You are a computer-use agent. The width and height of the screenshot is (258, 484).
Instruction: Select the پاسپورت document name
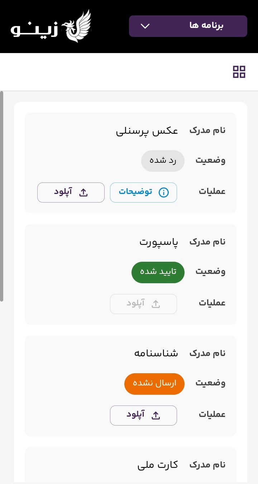[159, 242]
